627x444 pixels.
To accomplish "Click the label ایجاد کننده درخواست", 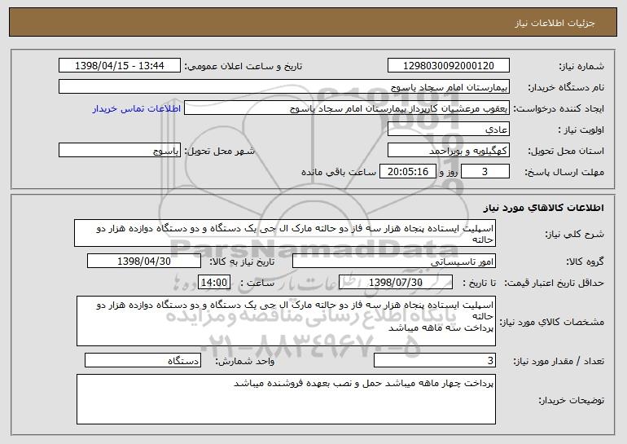I will pos(559,109).
